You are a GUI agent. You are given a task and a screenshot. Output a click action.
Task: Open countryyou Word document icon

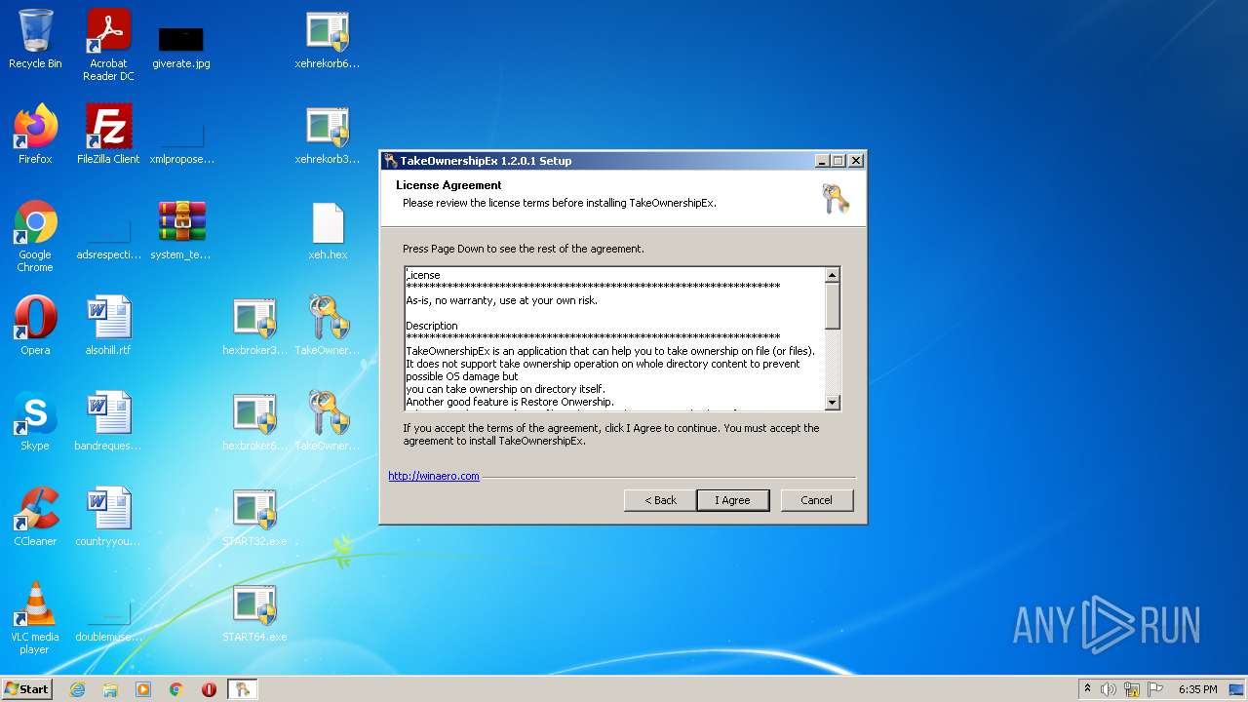coord(108,518)
